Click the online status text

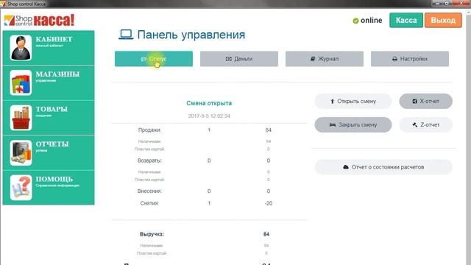[x=371, y=21]
